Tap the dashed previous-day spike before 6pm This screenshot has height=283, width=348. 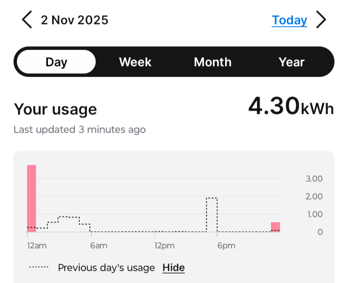[x=212, y=214]
